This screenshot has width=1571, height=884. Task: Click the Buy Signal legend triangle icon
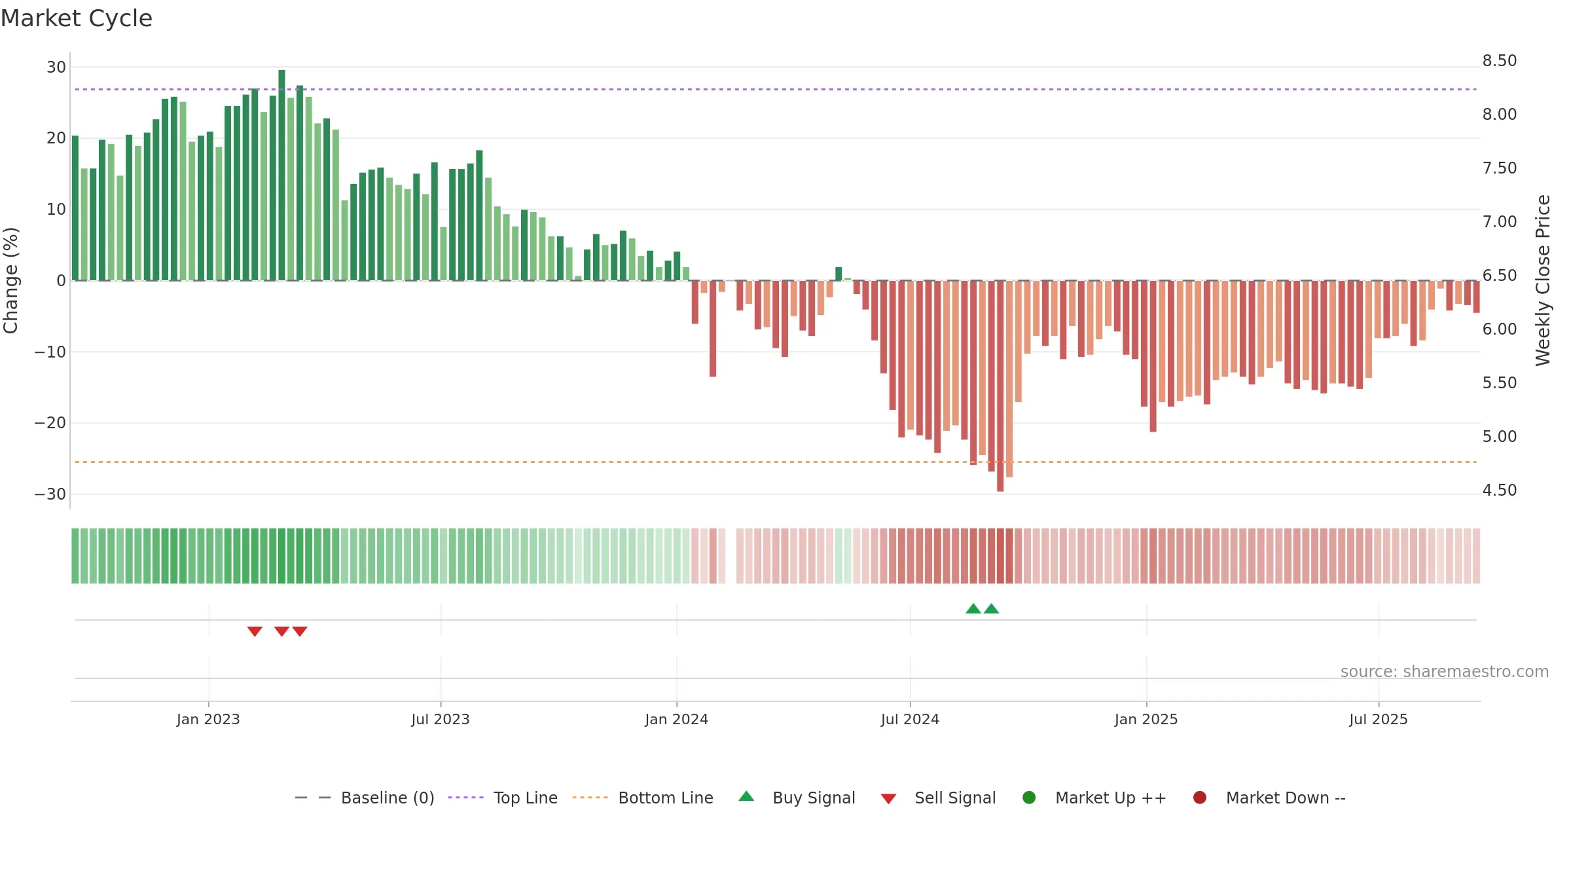point(746,796)
